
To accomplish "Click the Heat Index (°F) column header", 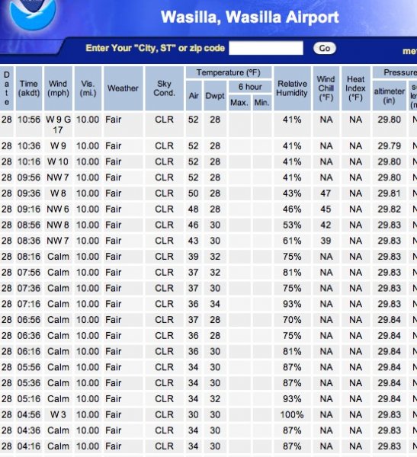I will point(356,88).
